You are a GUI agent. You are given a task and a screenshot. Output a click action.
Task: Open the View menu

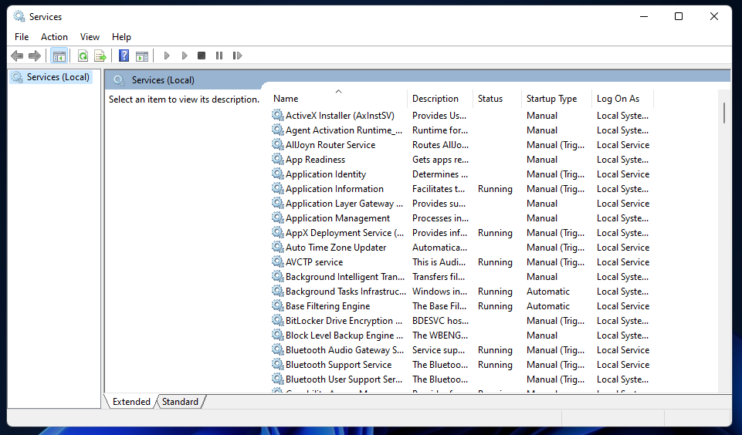[x=90, y=37]
